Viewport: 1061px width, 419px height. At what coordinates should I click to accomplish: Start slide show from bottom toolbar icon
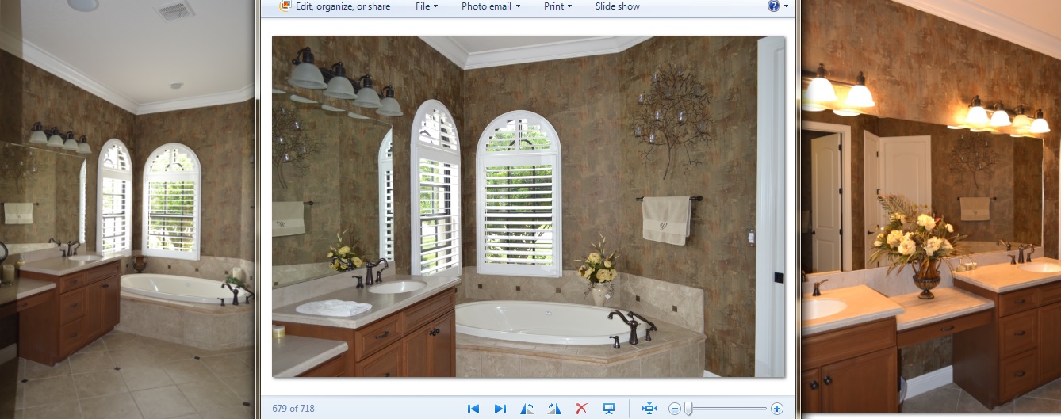click(x=609, y=409)
